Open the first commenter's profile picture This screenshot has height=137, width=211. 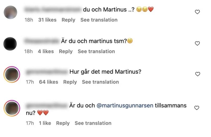(10, 12)
